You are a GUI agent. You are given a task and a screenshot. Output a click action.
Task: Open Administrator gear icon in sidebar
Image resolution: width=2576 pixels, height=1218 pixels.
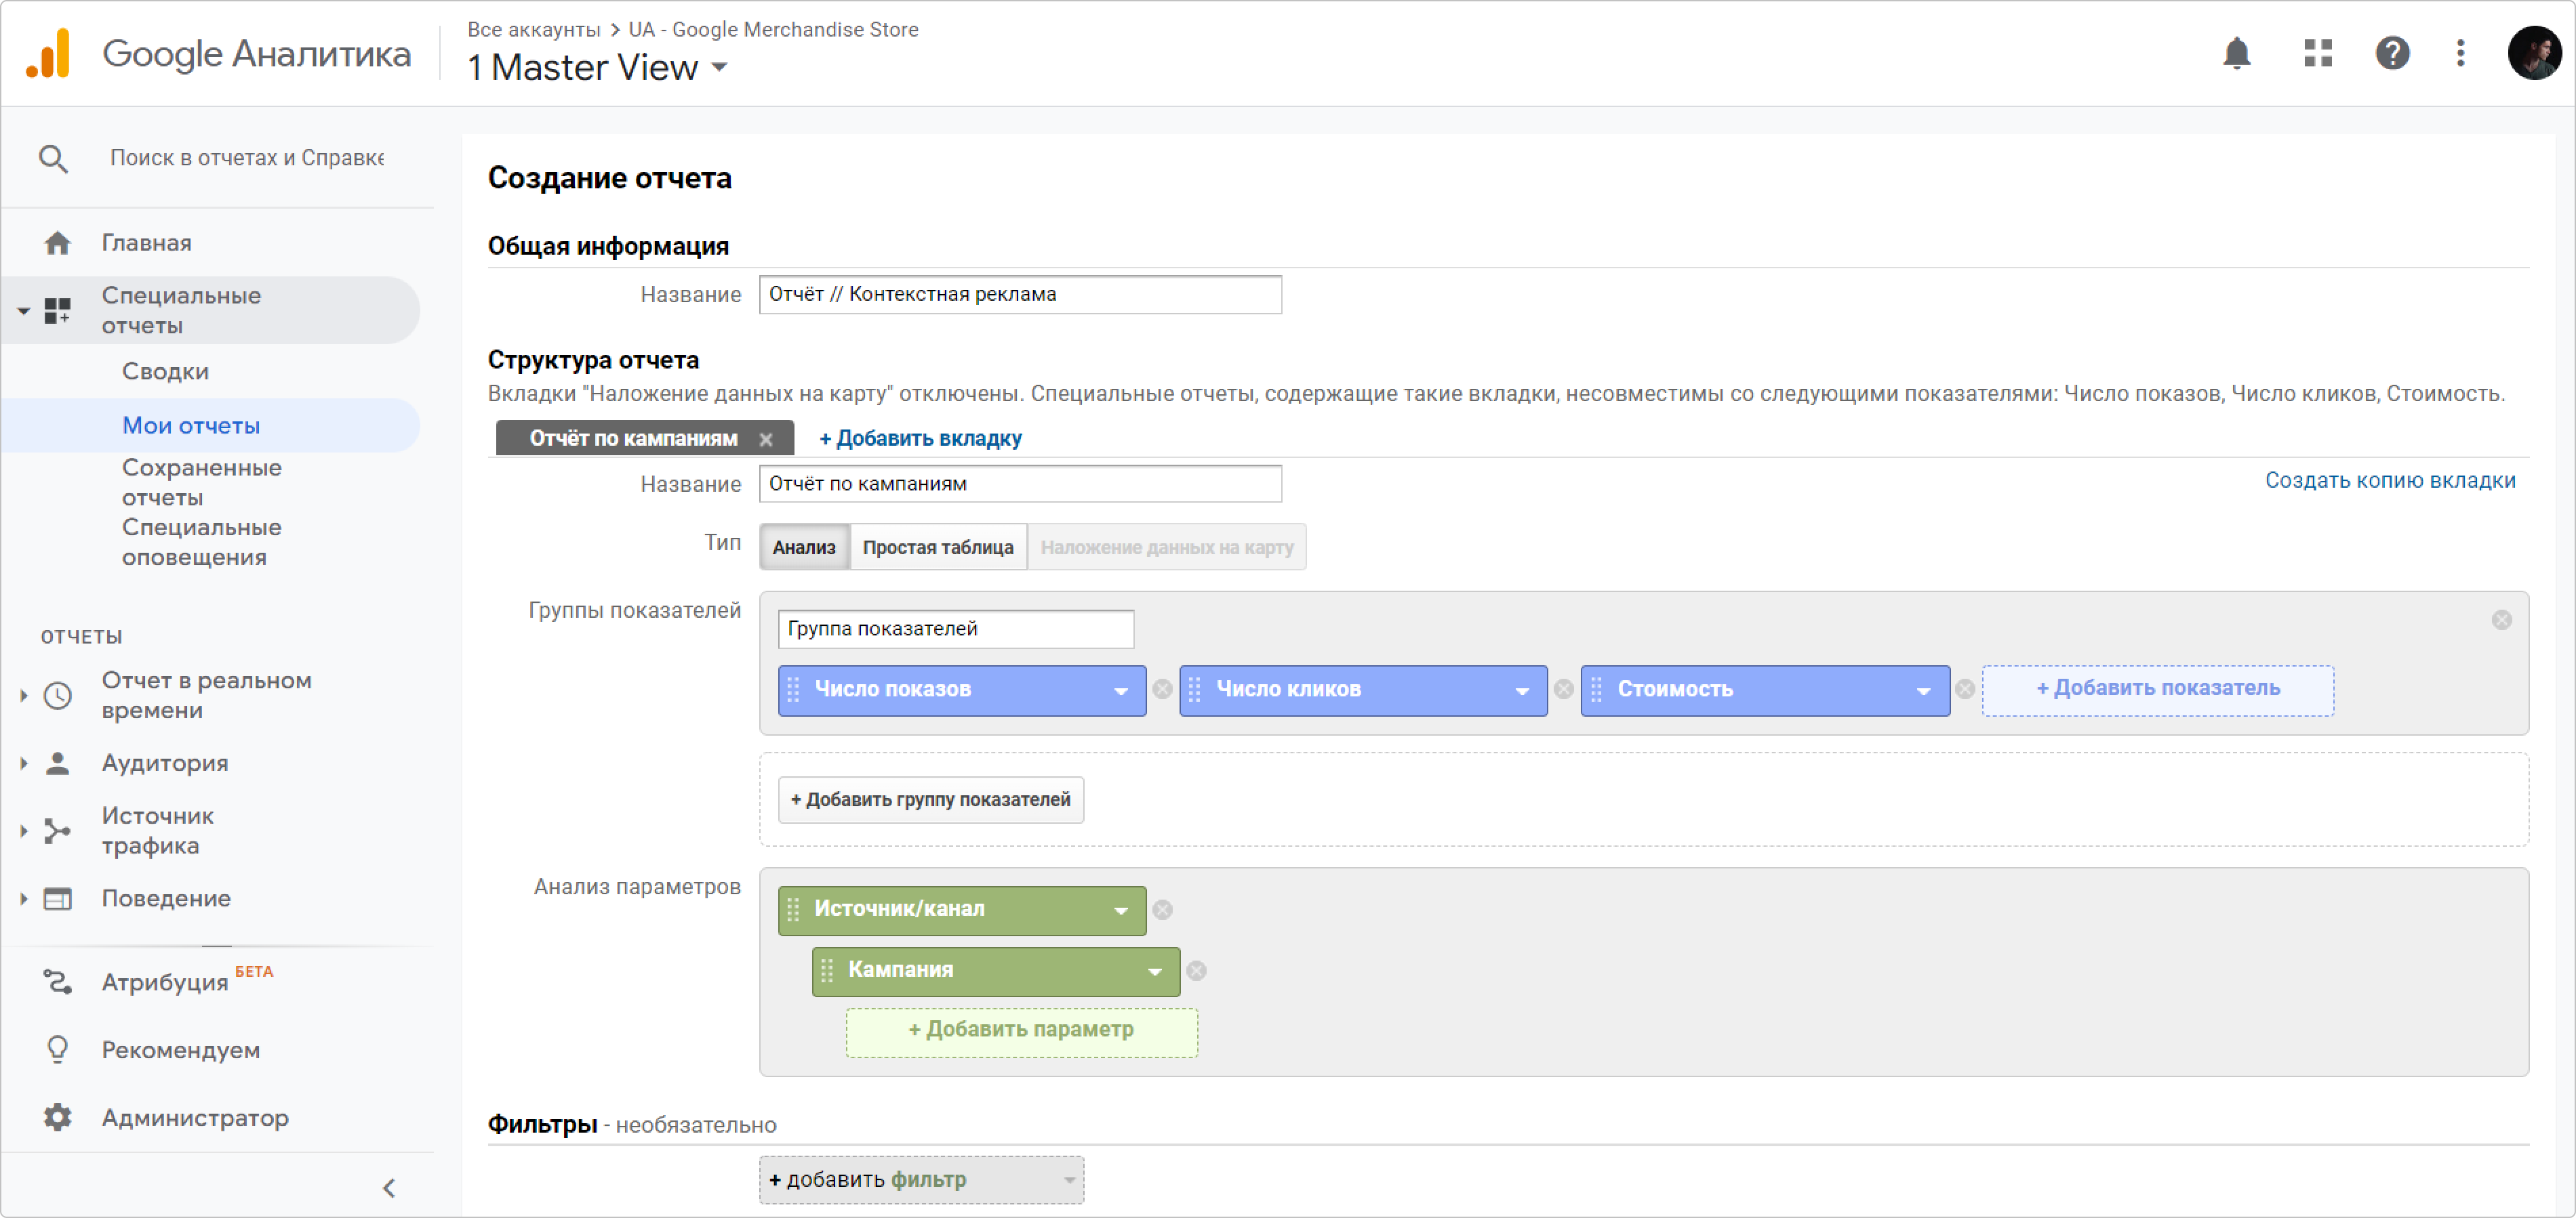point(57,1117)
